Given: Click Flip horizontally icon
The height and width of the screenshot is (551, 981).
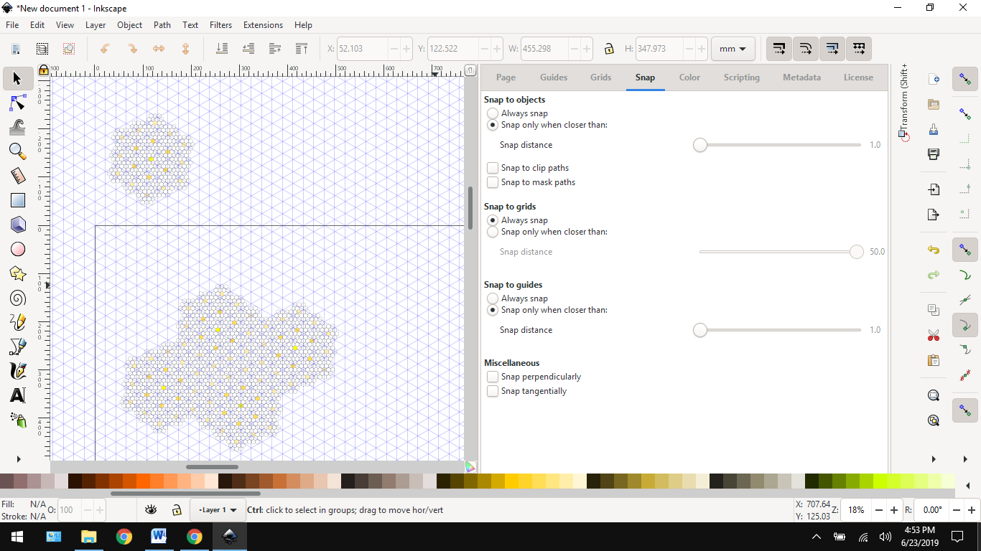Looking at the screenshot, I should click(x=159, y=49).
